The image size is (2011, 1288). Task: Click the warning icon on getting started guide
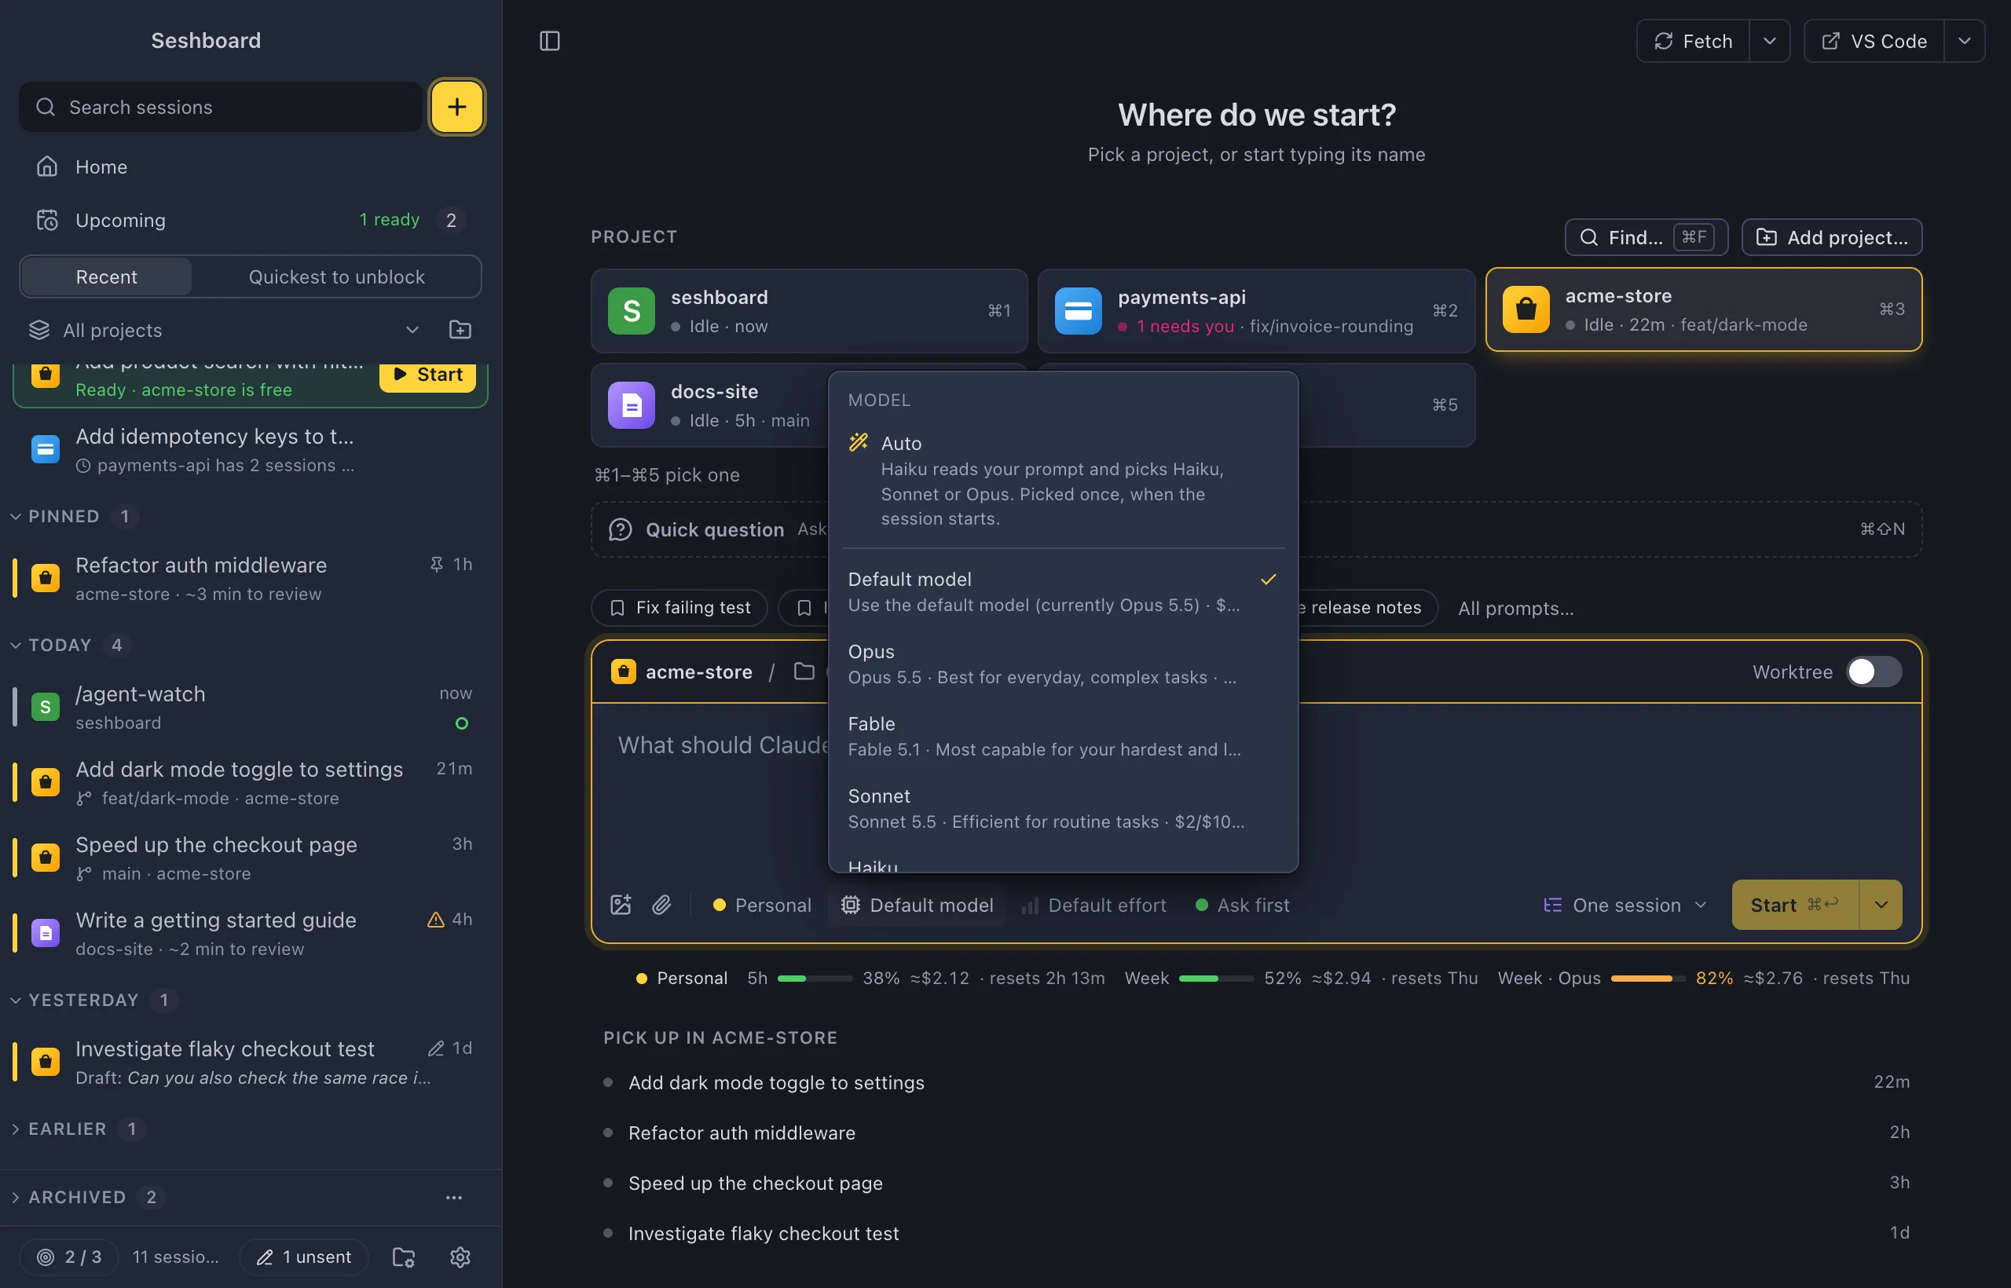[435, 919]
